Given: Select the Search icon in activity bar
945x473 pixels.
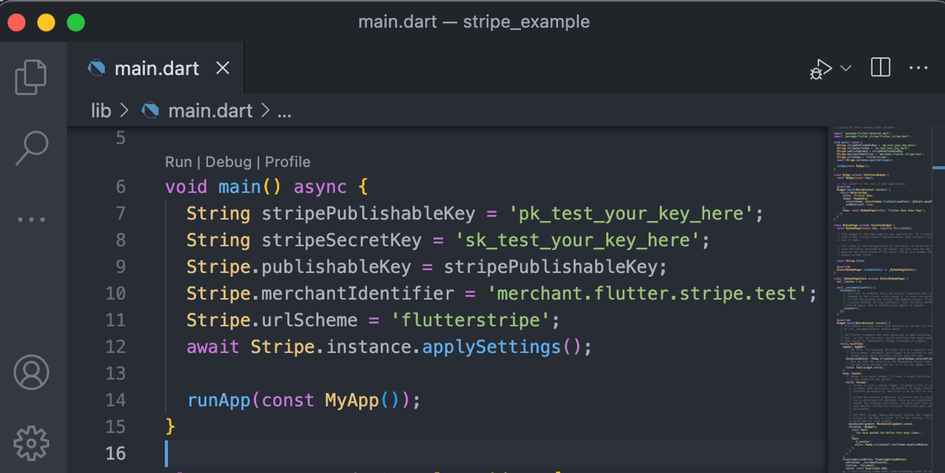Looking at the screenshot, I should coord(31,147).
